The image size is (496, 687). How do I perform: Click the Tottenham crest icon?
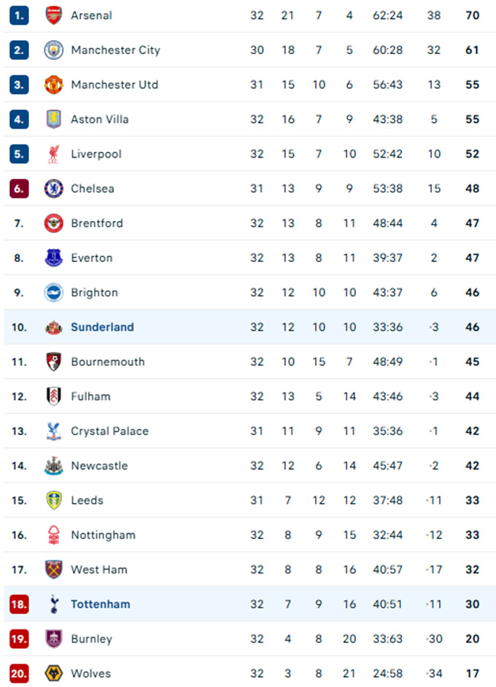pos(54,604)
